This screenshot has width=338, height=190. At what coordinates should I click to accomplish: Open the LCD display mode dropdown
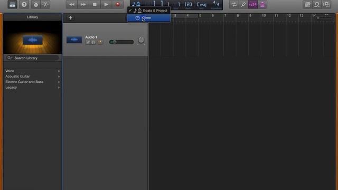[136, 4]
